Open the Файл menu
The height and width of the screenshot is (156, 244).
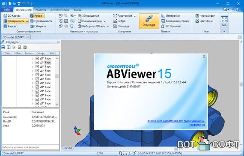click(6, 10)
